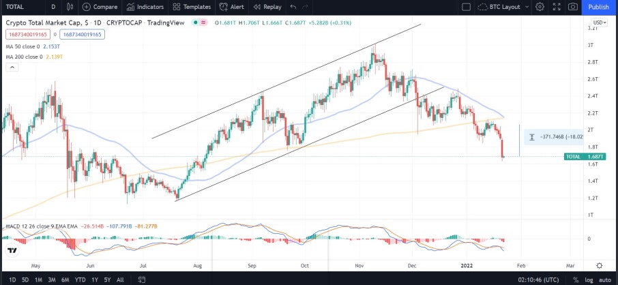Select the -371.746B measurement label
618x285 pixels.
[x=554, y=137]
